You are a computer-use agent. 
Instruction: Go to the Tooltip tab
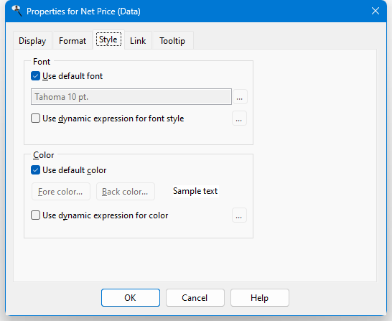coord(172,40)
